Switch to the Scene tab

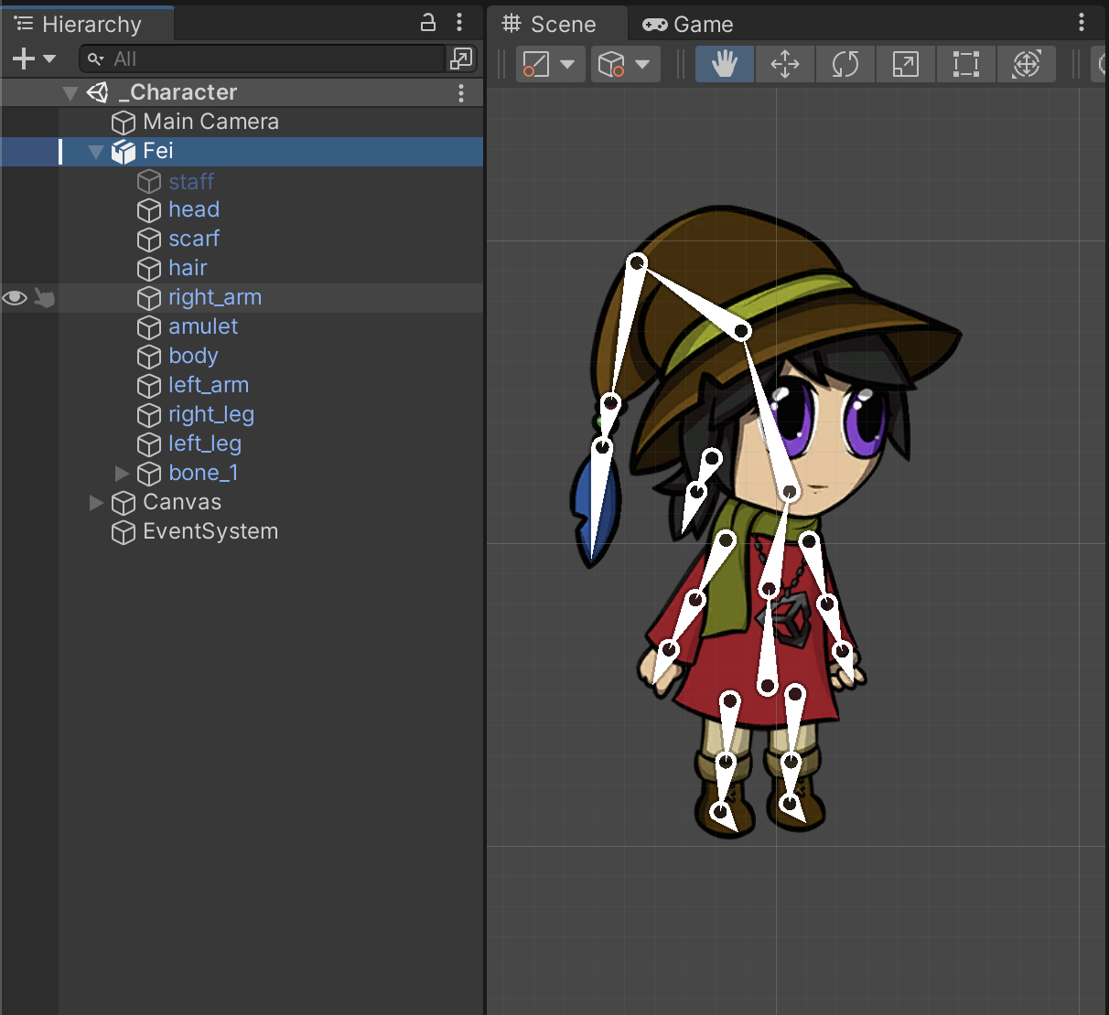pos(559,24)
